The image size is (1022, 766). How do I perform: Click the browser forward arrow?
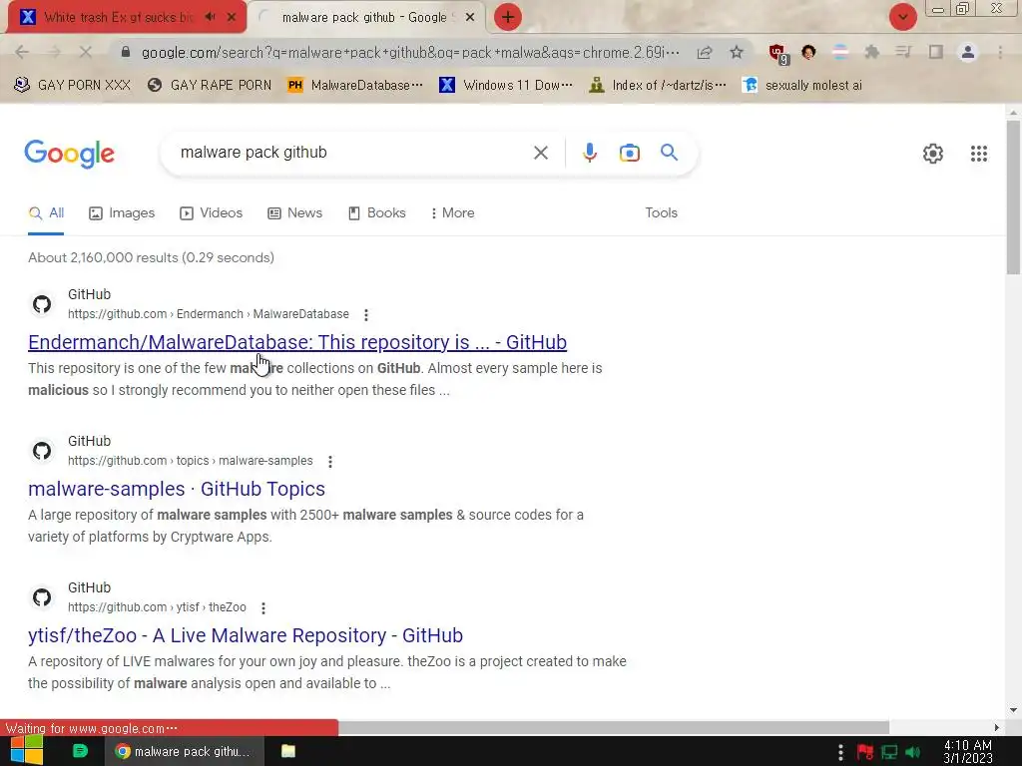pos(54,52)
